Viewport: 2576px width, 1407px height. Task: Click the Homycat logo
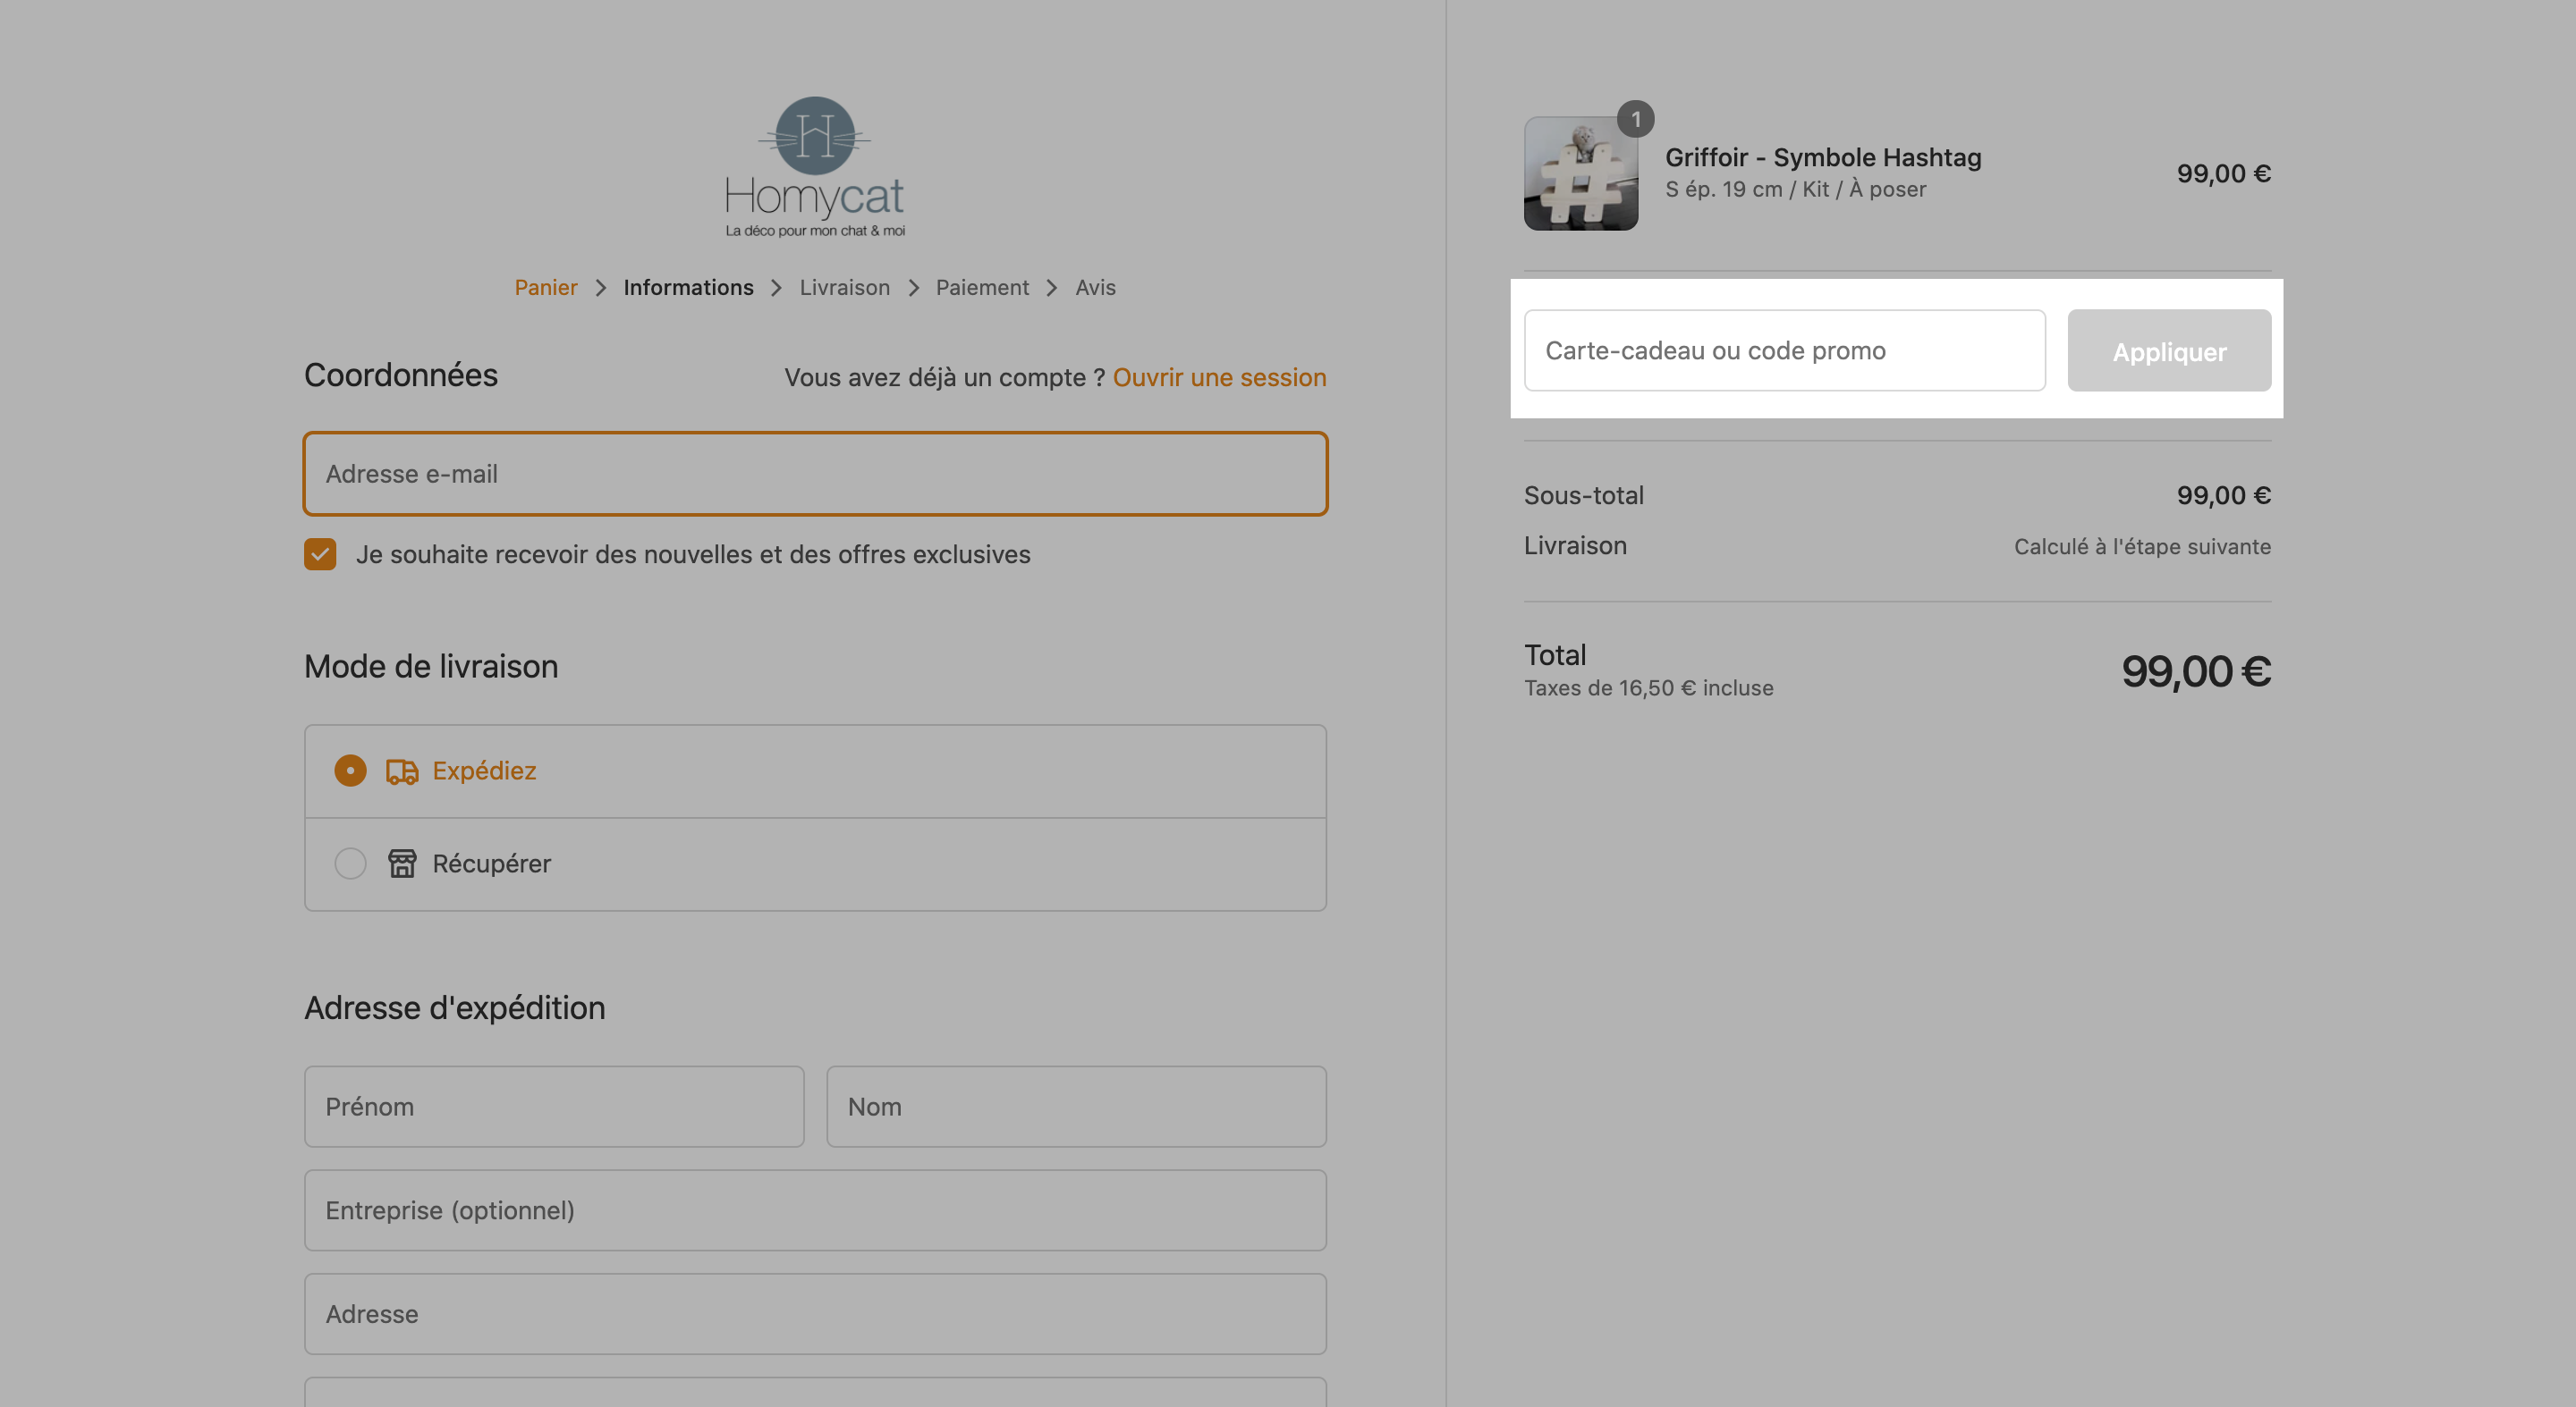pos(815,167)
